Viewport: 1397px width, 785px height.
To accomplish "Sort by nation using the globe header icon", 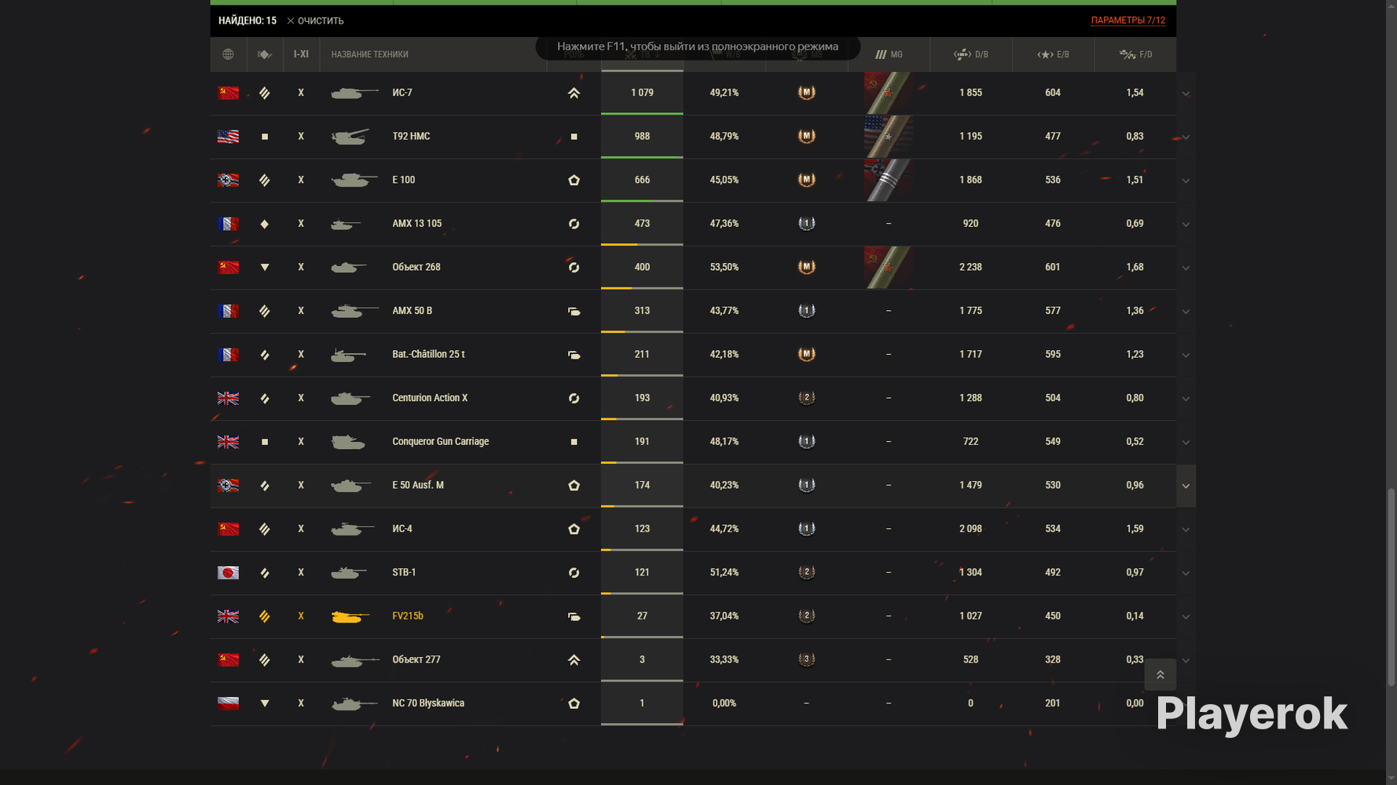I will tap(228, 54).
